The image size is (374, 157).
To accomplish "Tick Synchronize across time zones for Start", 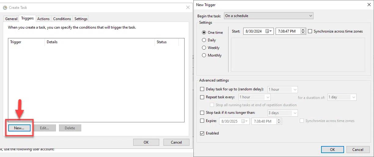I will 310,31.
